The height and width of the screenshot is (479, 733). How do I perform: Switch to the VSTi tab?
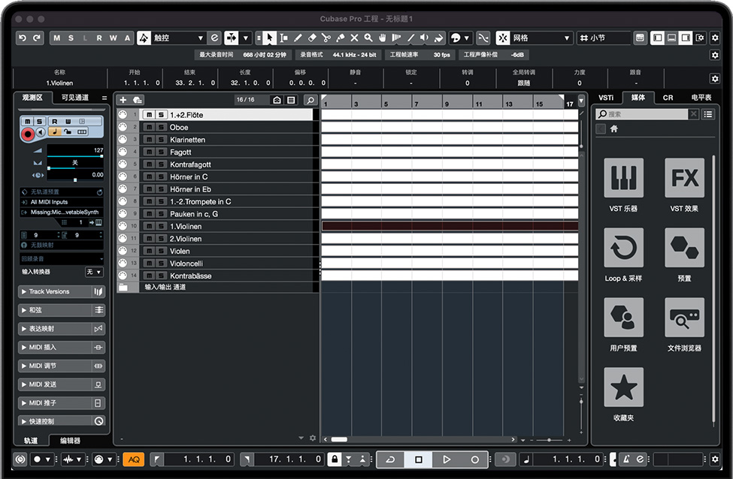[x=606, y=98]
